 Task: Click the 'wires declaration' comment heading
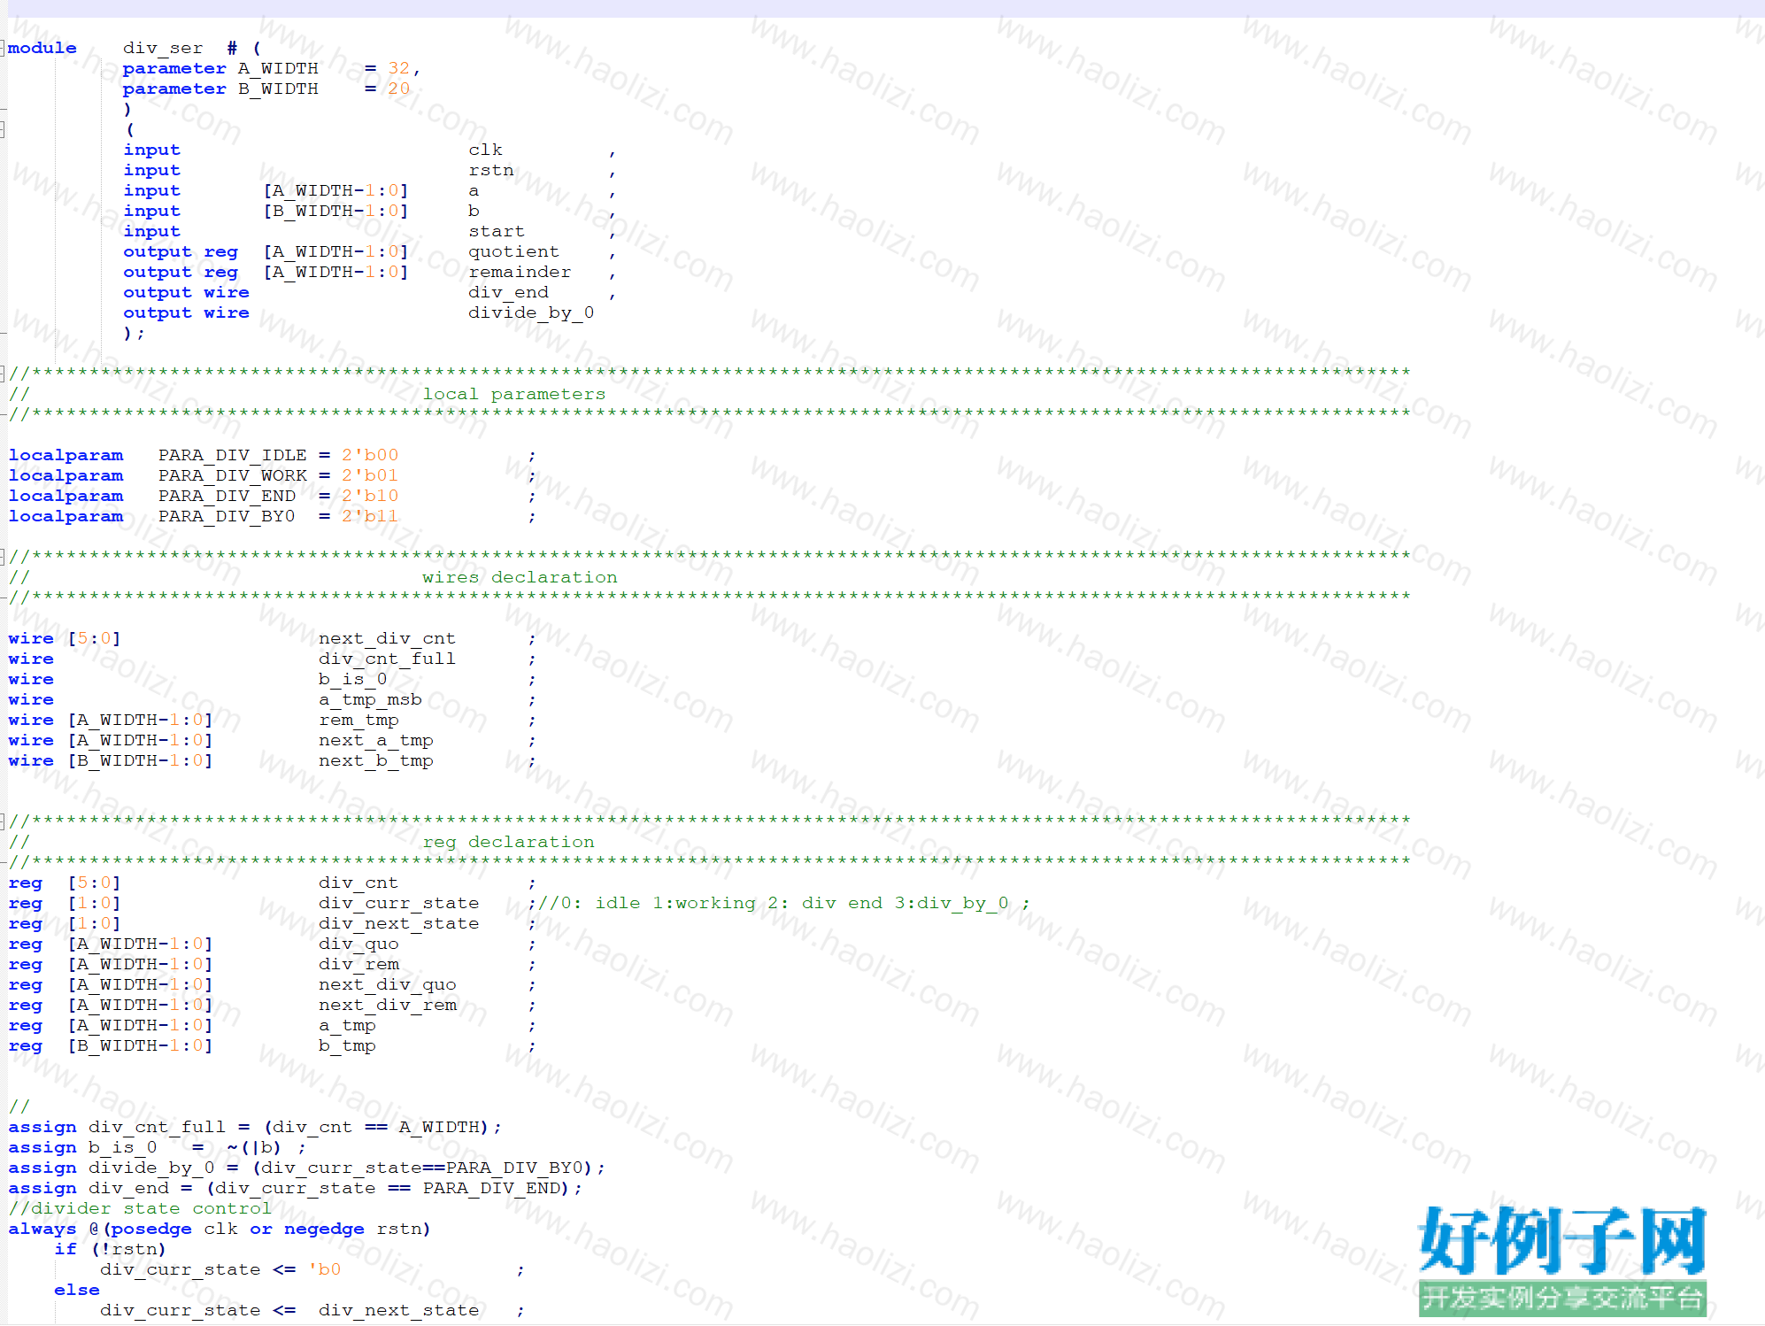(520, 577)
